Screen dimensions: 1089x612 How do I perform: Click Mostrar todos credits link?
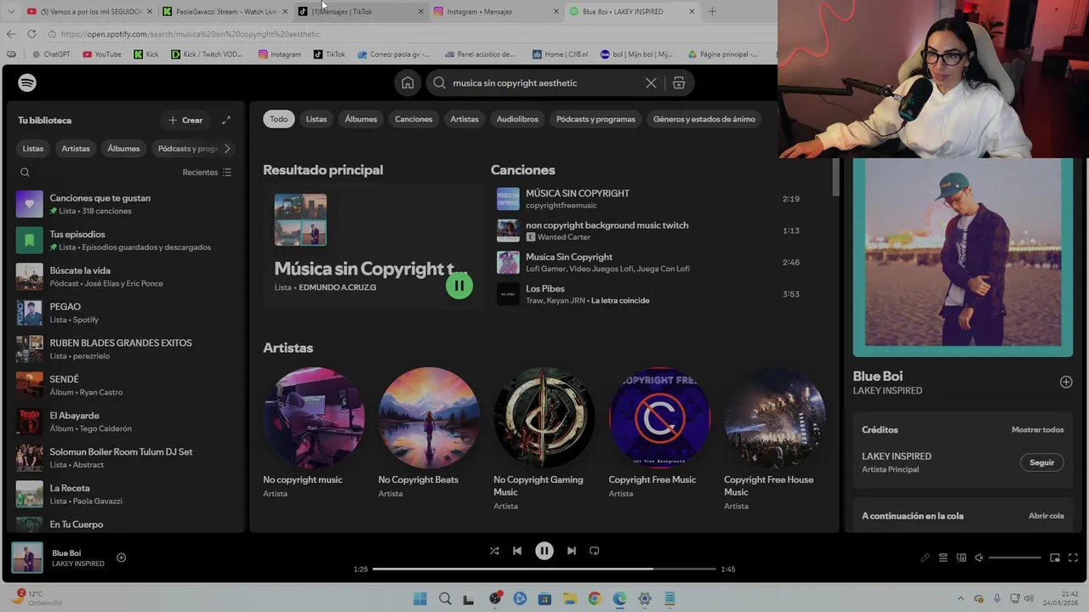tap(1038, 430)
